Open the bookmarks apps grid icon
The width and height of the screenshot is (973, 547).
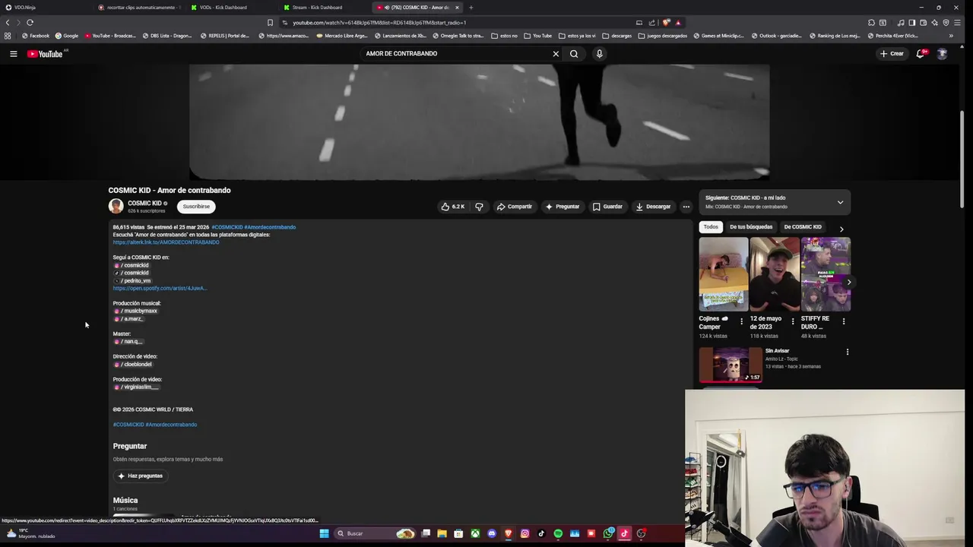(8, 36)
